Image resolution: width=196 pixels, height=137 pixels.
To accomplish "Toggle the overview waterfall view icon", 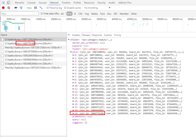I will coord(41,8).
